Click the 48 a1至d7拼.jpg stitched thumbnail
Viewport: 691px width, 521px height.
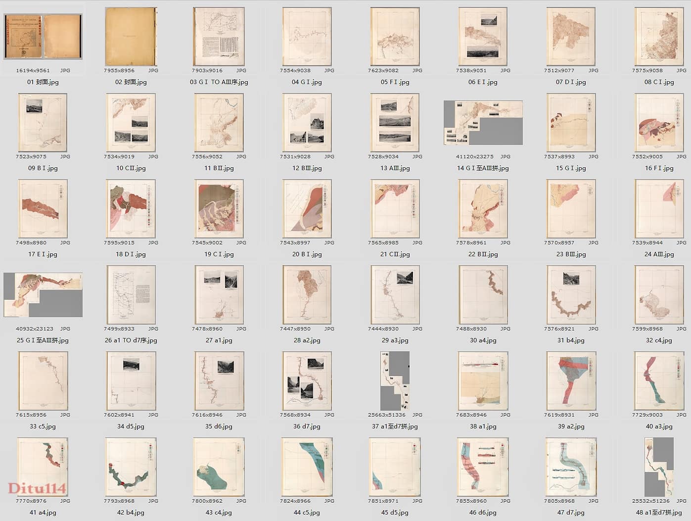tap(659, 467)
